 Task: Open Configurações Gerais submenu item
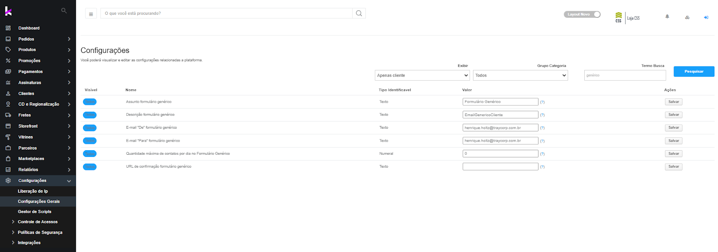[x=38, y=201]
